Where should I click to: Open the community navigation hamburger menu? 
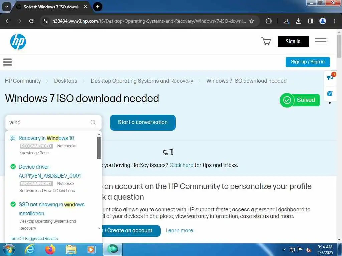click(7, 62)
